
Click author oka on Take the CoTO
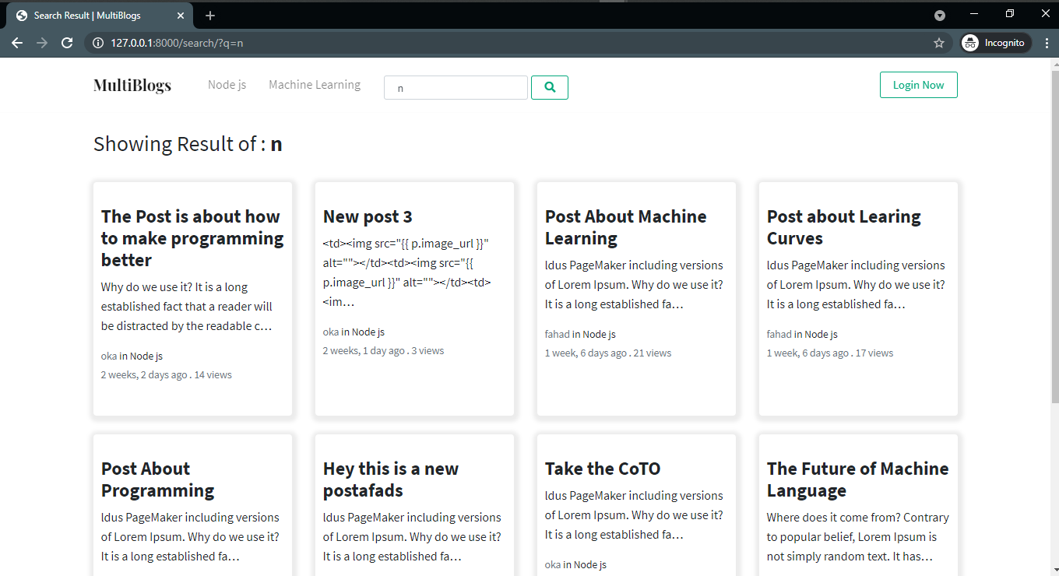point(553,564)
